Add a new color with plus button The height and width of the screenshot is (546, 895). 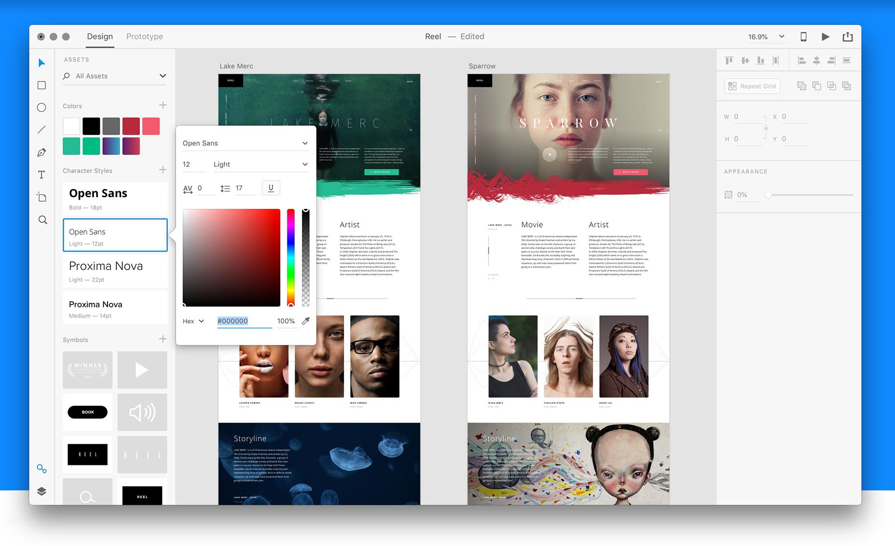point(163,105)
